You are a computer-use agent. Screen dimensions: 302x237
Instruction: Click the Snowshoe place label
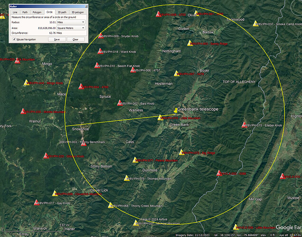click(x=81, y=129)
